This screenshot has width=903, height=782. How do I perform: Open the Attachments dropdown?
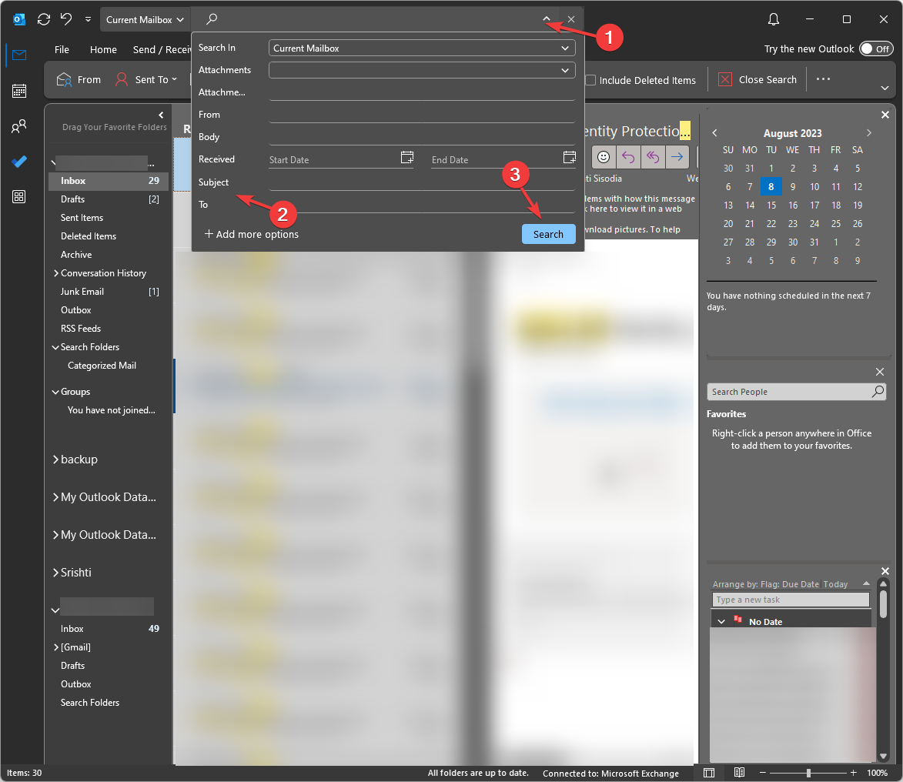click(422, 70)
